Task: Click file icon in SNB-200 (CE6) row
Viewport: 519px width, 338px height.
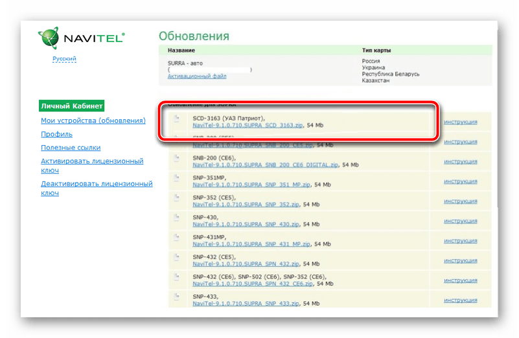Action: (x=177, y=158)
